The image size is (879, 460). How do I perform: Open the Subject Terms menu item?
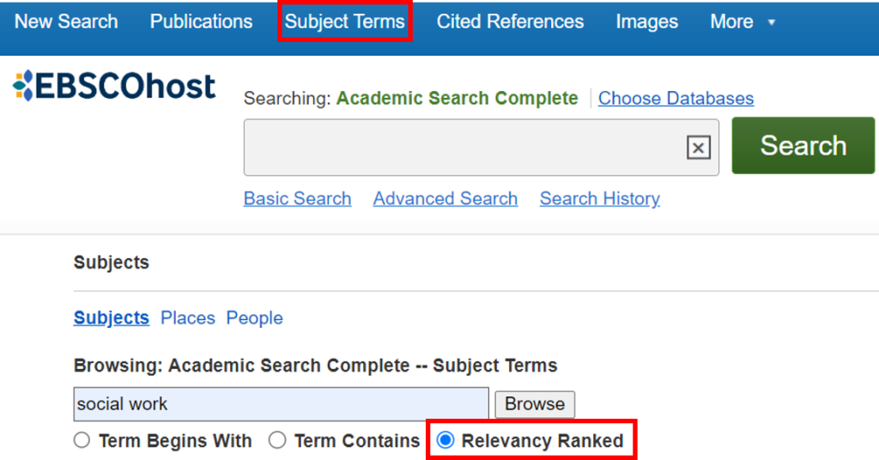point(345,21)
